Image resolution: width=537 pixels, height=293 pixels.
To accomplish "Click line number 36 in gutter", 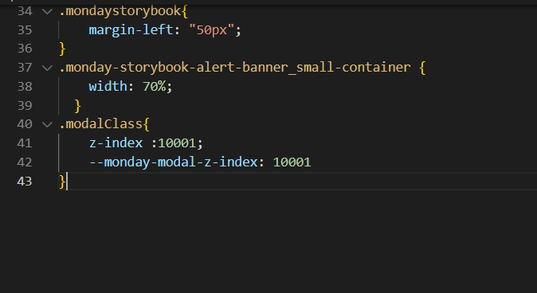I will (25, 49).
